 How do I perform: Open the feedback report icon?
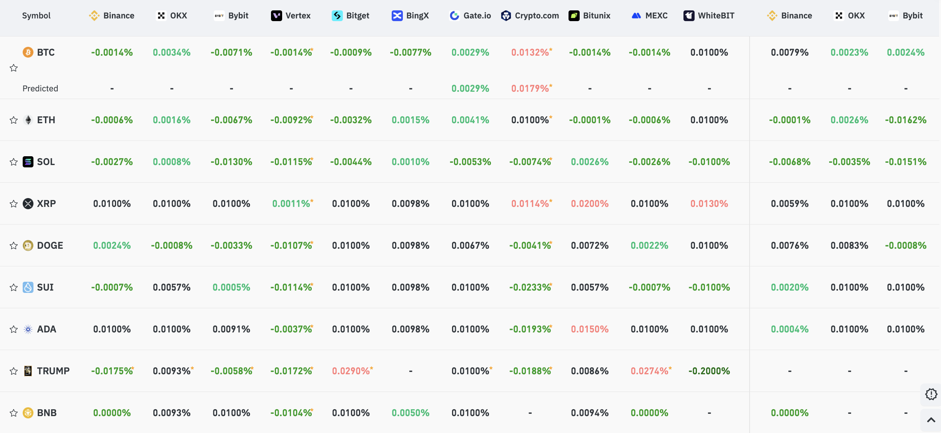tap(931, 394)
